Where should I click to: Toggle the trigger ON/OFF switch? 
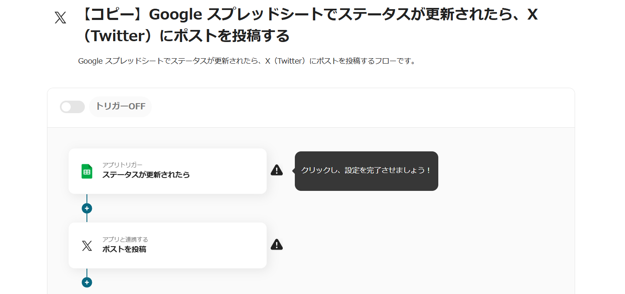click(72, 107)
